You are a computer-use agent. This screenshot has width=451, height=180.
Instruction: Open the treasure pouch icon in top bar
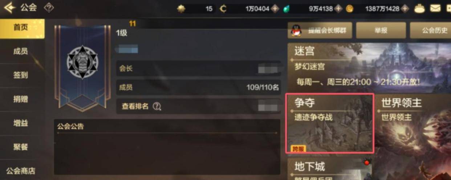point(419,8)
